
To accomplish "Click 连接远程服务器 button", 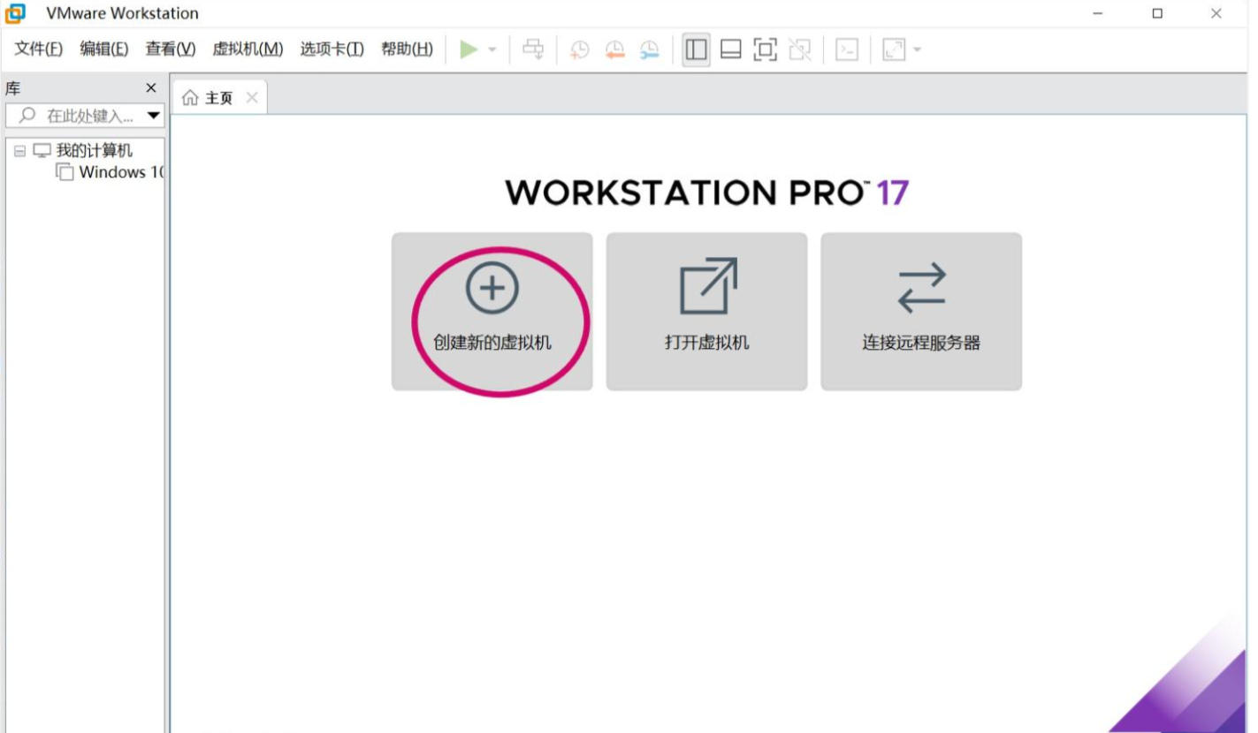I will [x=921, y=312].
